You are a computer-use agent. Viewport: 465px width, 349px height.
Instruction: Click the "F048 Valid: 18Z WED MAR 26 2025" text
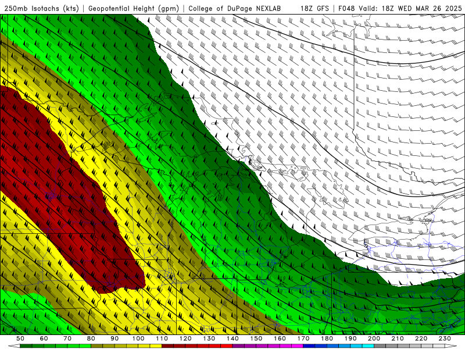[x=400, y=8]
